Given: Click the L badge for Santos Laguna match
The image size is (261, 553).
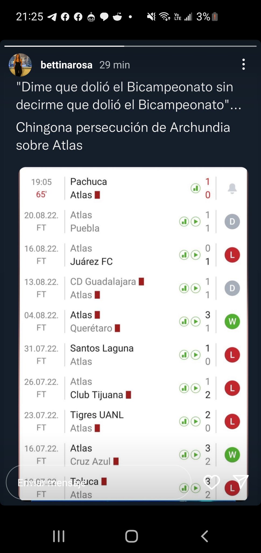Looking at the screenshot, I should (232, 355).
